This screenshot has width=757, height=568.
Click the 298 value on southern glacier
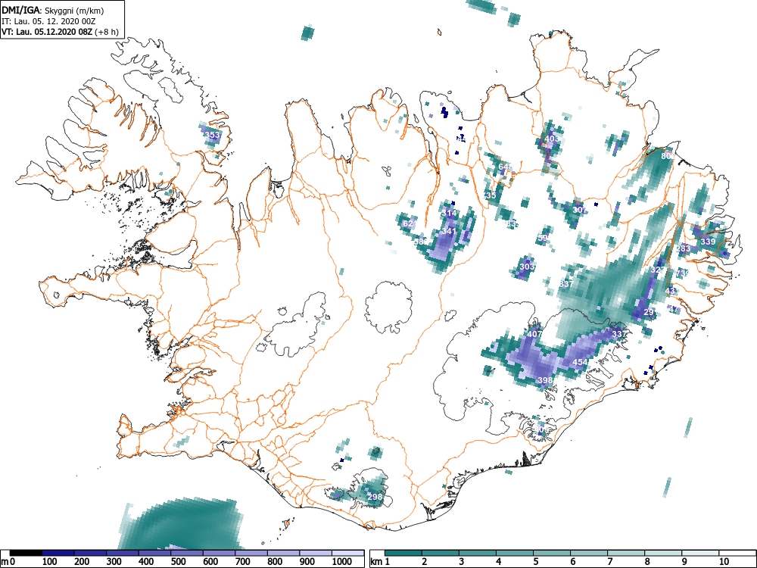tap(375, 497)
